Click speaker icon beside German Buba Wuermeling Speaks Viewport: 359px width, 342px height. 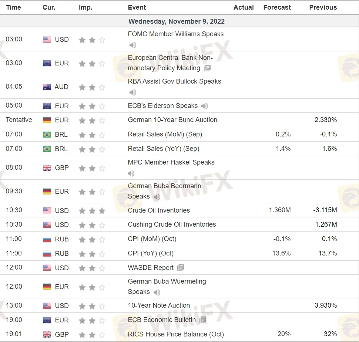[x=157, y=292]
